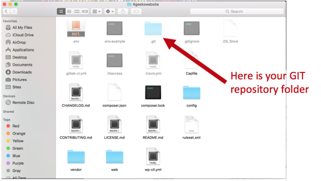This screenshot has height=181, width=321.
Task: Switch to icon view mode
Action: coord(61,11)
